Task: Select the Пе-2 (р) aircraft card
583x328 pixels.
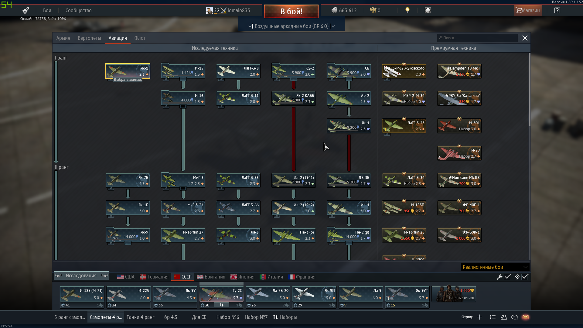Action: pyautogui.click(x=349, y=235)
